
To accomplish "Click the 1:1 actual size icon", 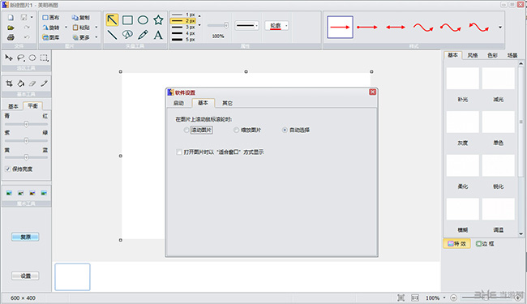I will [415, 298].
